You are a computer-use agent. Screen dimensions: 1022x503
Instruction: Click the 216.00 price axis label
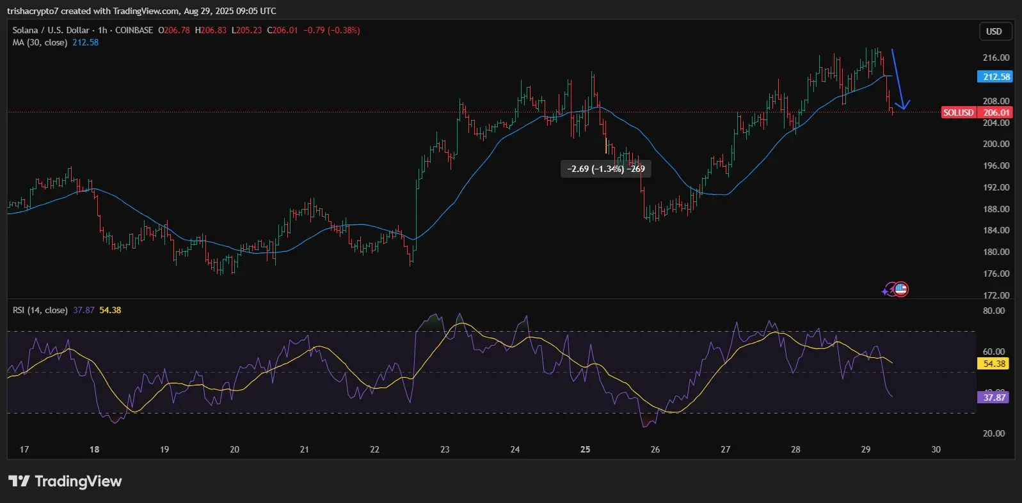point(996,58)
